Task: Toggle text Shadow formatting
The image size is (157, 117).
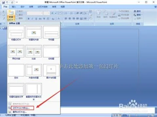Action: 44,19
